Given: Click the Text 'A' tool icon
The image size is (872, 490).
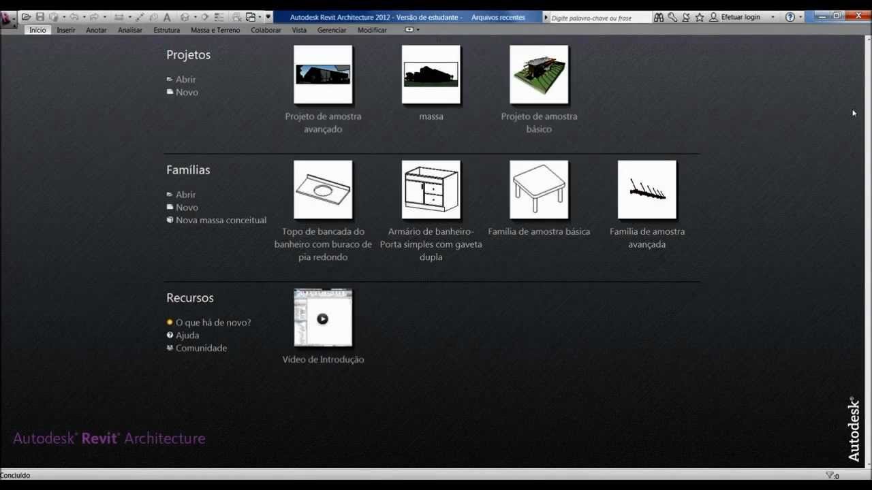Looking at the screenshot, I should 167,17.
